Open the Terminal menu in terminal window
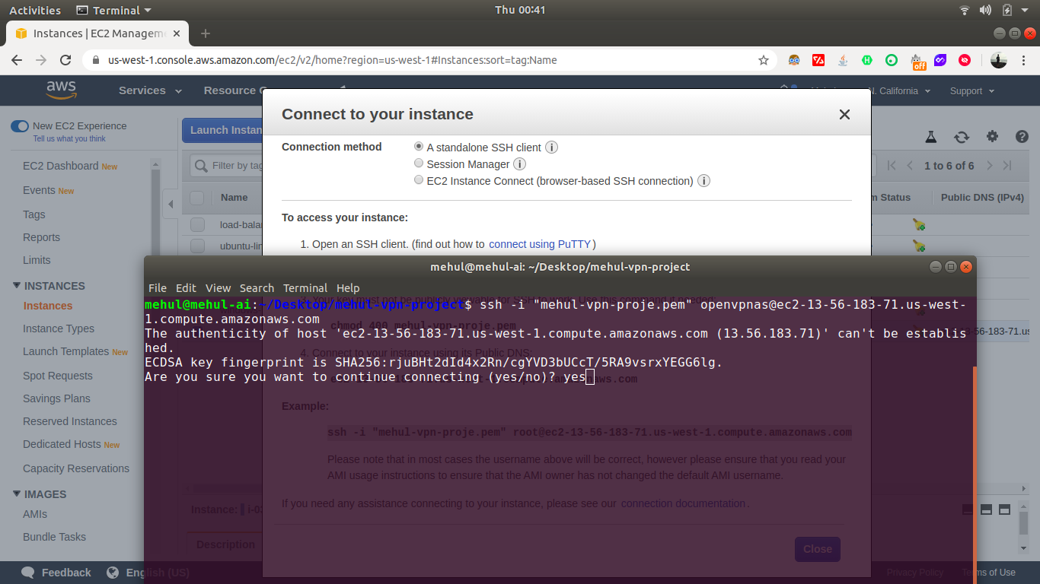The width and height of the screenshot is (1040, 584). point(305,288)
